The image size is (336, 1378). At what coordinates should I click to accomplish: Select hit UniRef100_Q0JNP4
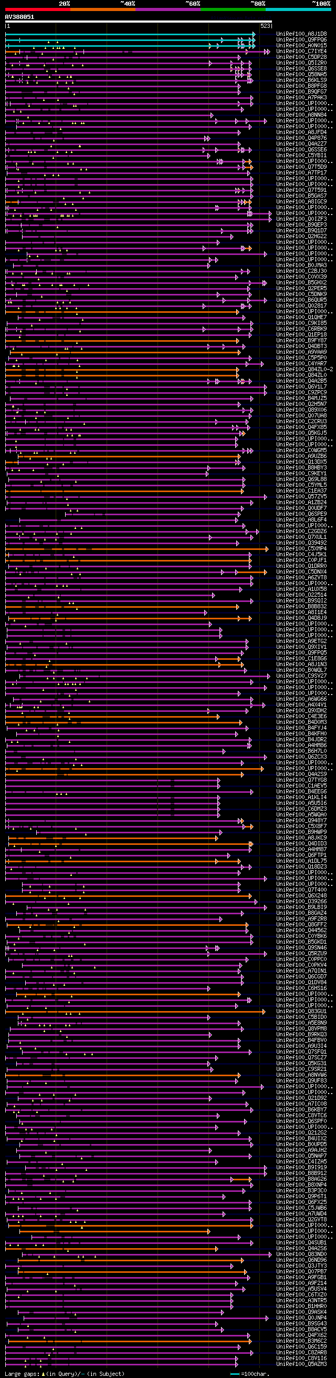(x=301, y=1318)
